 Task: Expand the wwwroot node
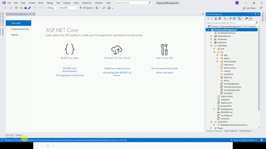211,42
